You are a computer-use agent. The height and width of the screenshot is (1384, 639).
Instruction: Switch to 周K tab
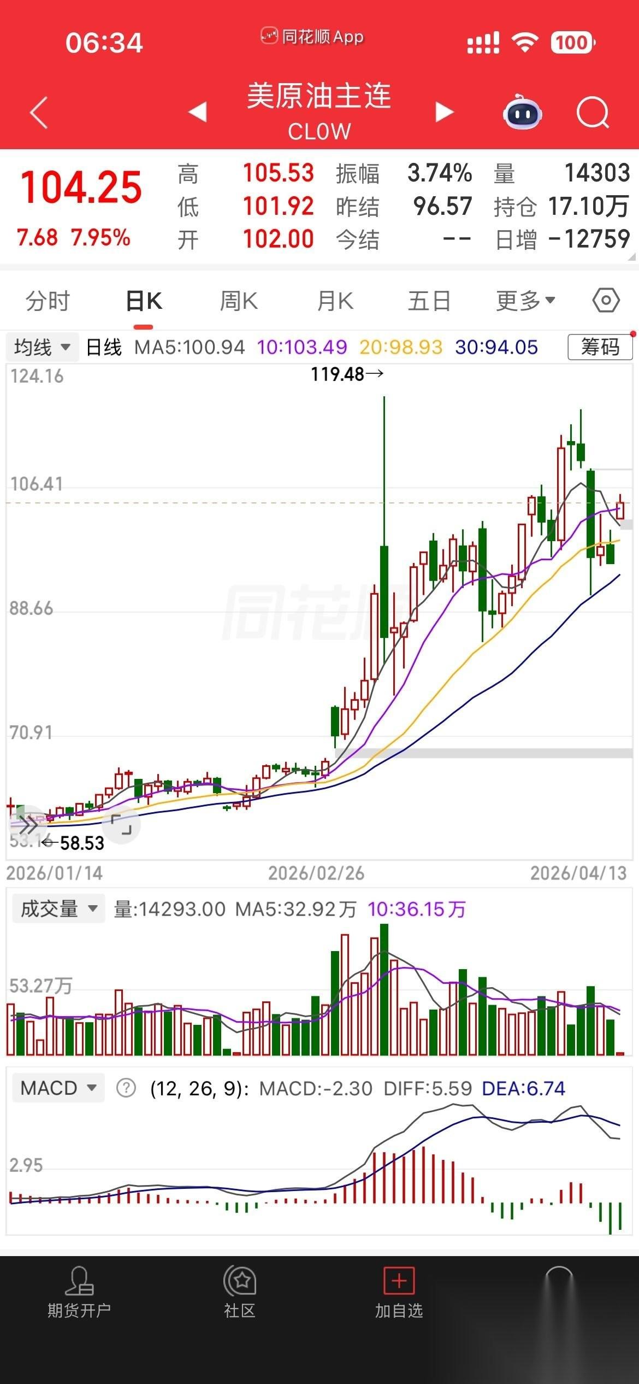239,301
